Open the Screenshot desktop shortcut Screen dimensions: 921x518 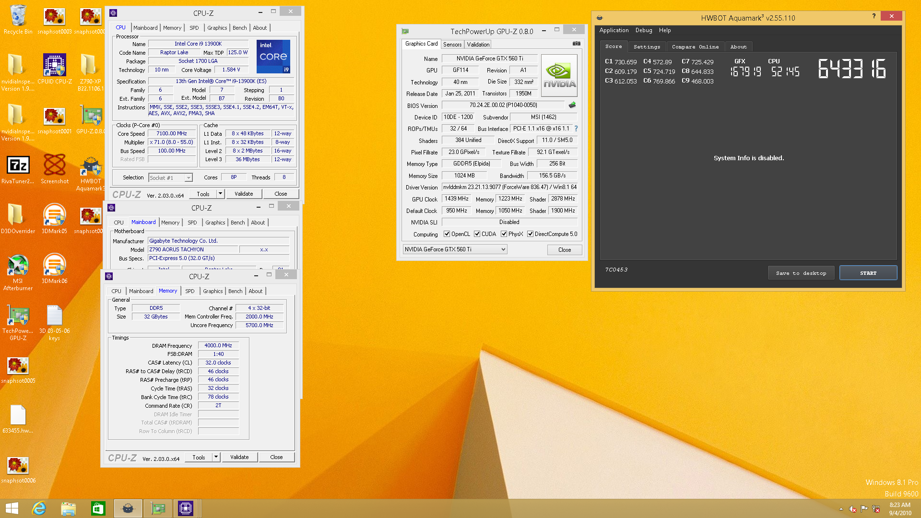(x=55, y=169)
